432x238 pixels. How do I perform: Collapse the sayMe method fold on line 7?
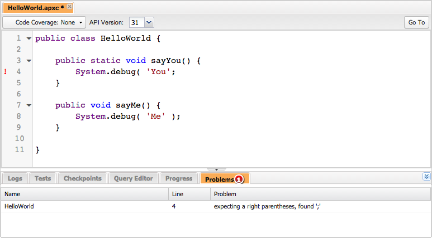click(29, 105)
